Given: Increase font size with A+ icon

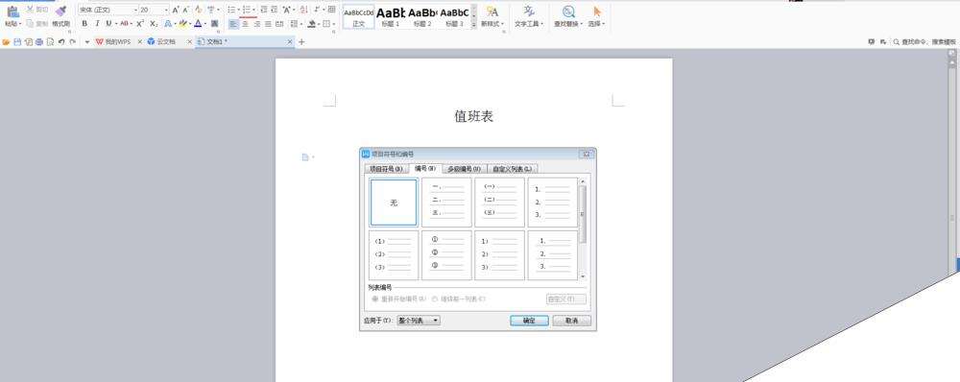Looking at the screenshot, I should click(x=176, y=10).
